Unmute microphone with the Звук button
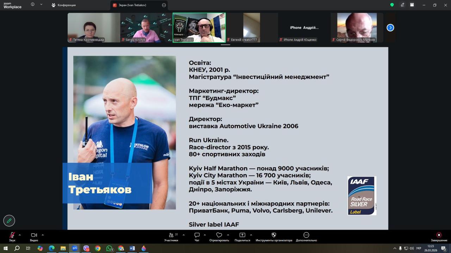This screenshot has width=451, height=253. click(12, 235)
